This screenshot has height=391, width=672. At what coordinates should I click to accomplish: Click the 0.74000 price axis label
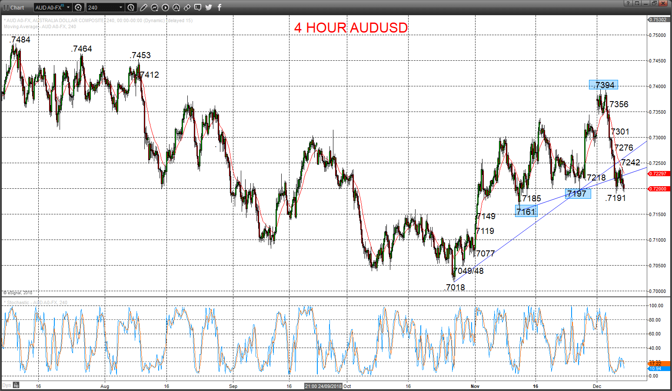[658, 86]
